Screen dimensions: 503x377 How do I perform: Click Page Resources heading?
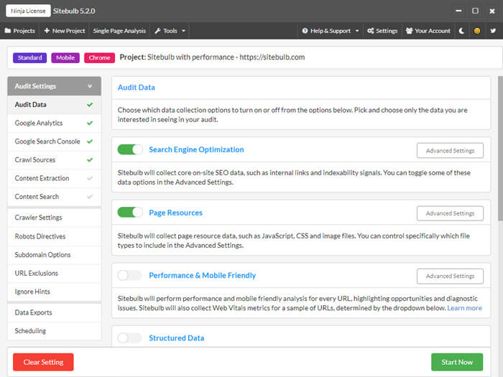pyautogui.click(x=175, y=213)
